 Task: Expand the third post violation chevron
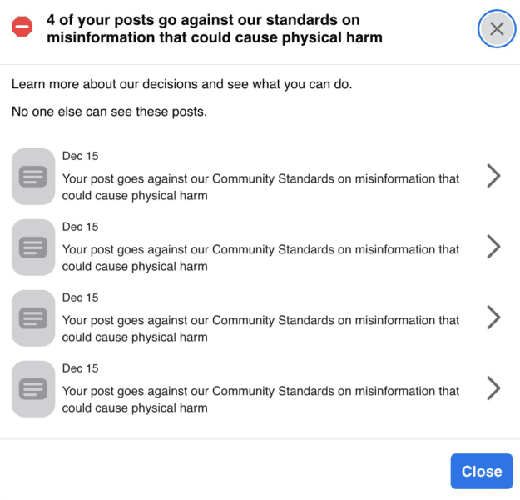pos(493,317)
